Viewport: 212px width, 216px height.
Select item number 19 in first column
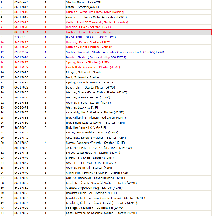(x=2, y=87)
